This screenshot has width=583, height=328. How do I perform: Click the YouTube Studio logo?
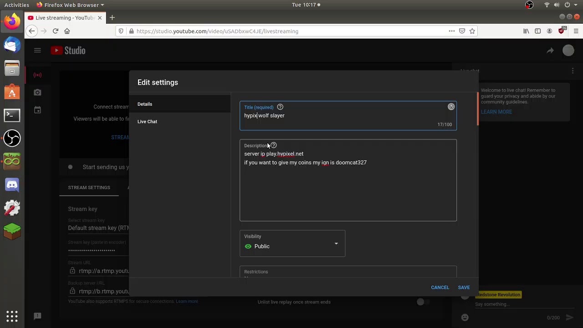[68, 51]
